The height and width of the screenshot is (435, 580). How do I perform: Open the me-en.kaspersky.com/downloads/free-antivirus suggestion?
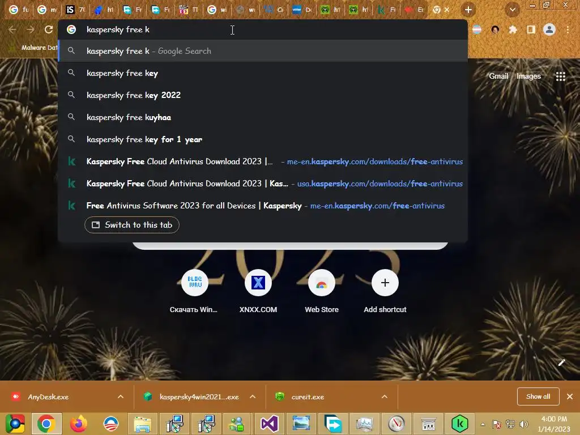click(x=263, y=161)
